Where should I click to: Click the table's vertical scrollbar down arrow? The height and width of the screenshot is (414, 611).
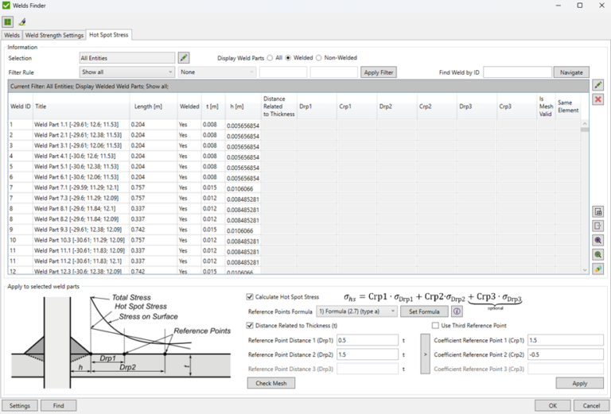(585, 270)
